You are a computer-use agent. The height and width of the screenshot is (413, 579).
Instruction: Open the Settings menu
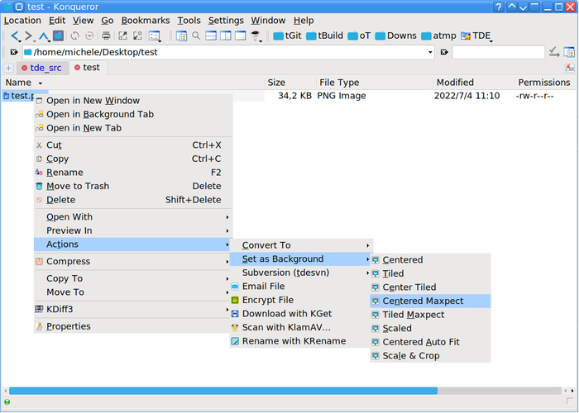pos(226,21)
